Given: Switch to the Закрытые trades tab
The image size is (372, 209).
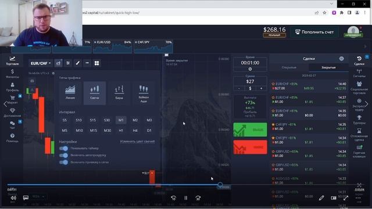Looking at the screenshot, I should (328, 67).
